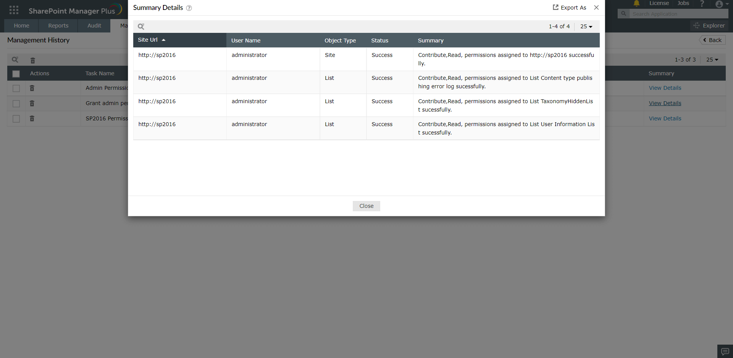Close the Summary Details dialog with X
The image size is (733, 358).
pyautogui.click(x=596, y=7)
